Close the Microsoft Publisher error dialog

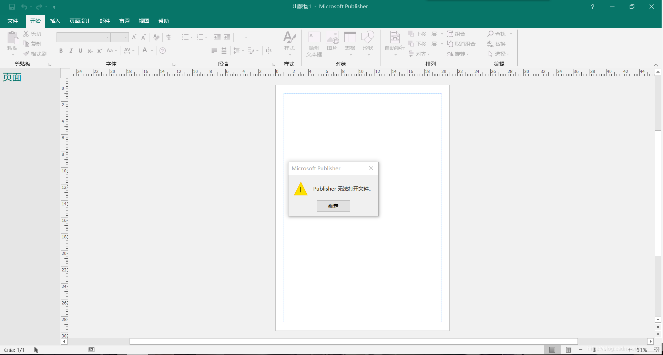(371, 168)
